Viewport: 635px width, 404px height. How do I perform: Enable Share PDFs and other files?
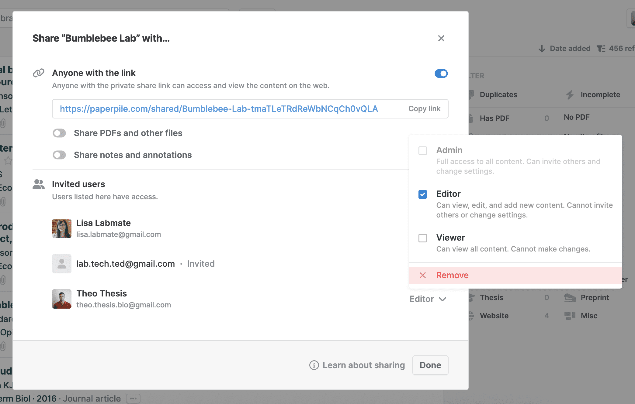pyautogui.click(x=59, y=133)
